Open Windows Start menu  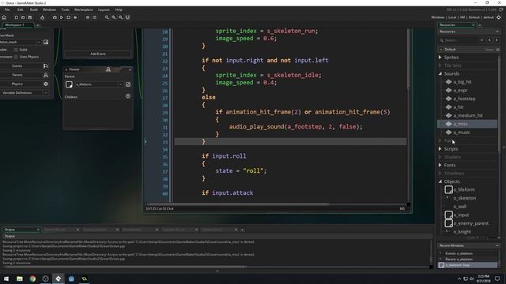pyautogui.click(x=6, y=278)
